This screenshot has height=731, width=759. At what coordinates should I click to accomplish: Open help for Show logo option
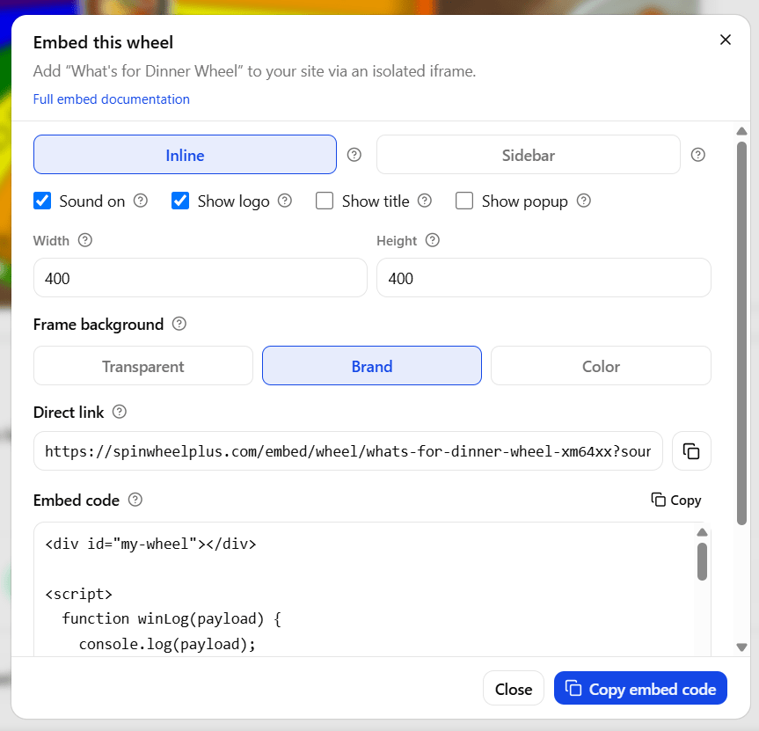click(x=285, y=201)
